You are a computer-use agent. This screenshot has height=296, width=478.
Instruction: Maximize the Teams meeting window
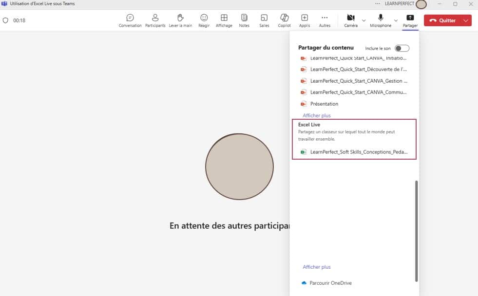tap(455, 4)
